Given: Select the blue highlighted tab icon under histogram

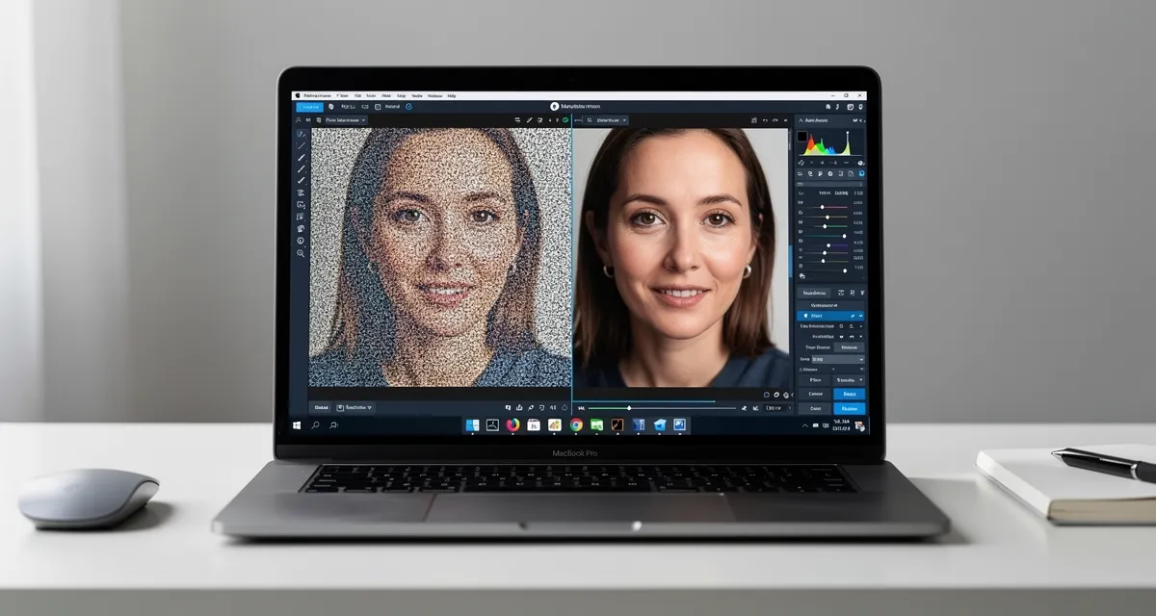Looking at the screenshot, I should pyautogui.click(x=861, y=173).
